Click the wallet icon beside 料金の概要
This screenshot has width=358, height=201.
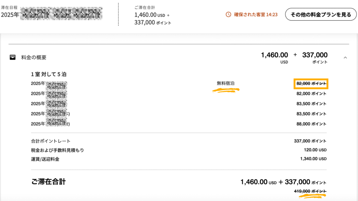[13, 57]
